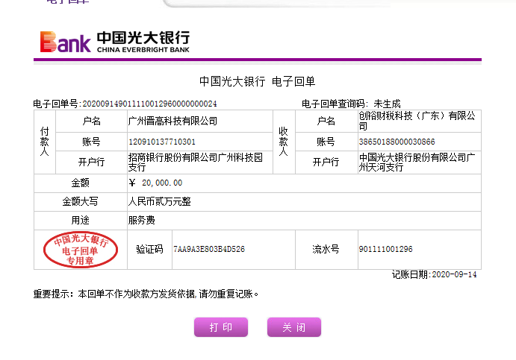Click the 关闭 close button

[294, 326]
